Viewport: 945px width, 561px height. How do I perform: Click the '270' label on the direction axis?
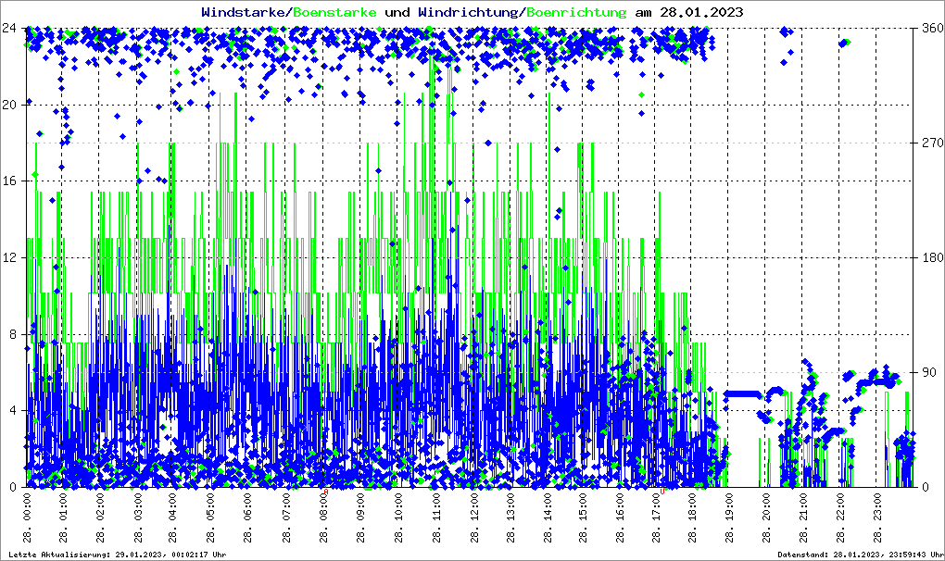pos(932,143)
